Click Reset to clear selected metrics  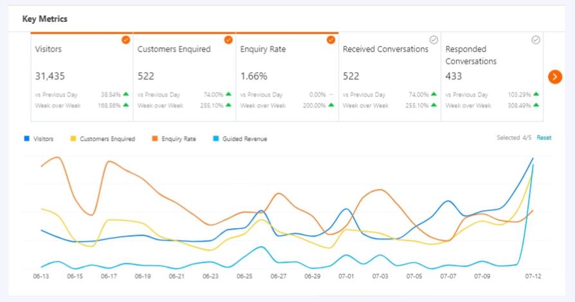click(544, 138)
